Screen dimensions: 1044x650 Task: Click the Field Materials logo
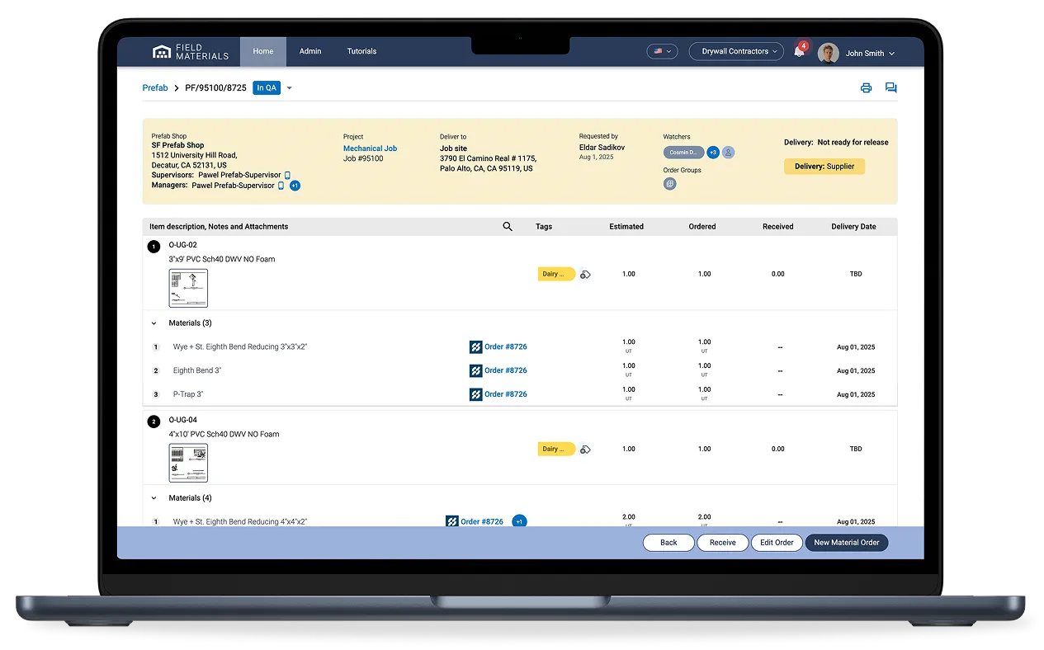(x=191, y=52)
